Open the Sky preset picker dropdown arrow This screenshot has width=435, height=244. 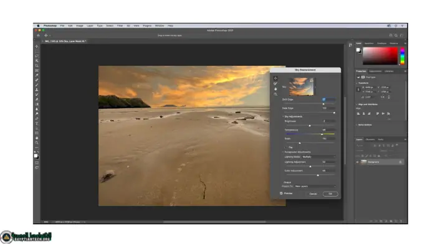(315, 87)
